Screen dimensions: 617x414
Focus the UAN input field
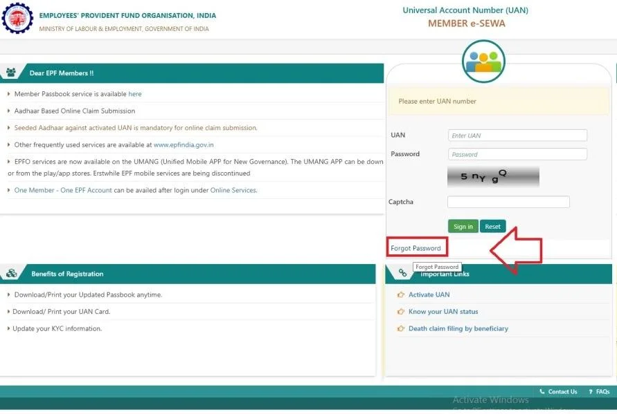point(517,135)
